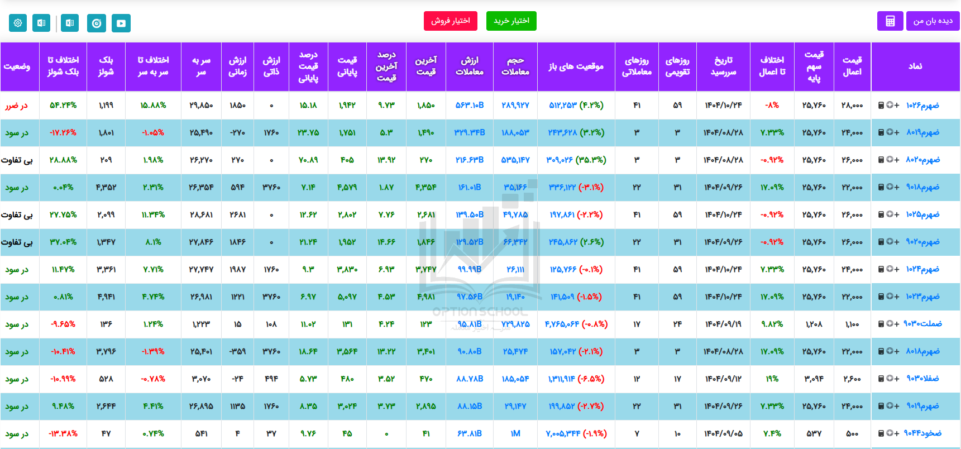The width and height of the screenshot is (961, 449).
Task: Sort by حجم معامله column header
Action: point(515,66)
